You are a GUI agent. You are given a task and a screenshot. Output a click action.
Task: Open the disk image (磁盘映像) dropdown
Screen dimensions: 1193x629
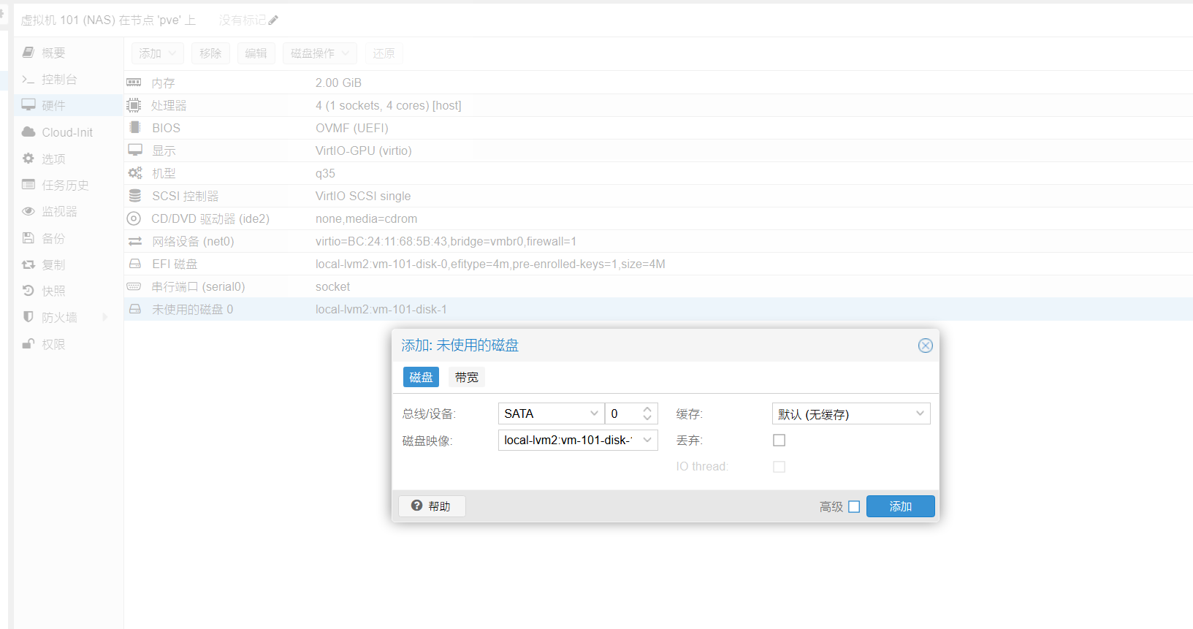[x=647, y=440]
